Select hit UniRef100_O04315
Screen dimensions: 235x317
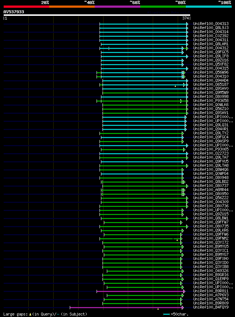211,68
